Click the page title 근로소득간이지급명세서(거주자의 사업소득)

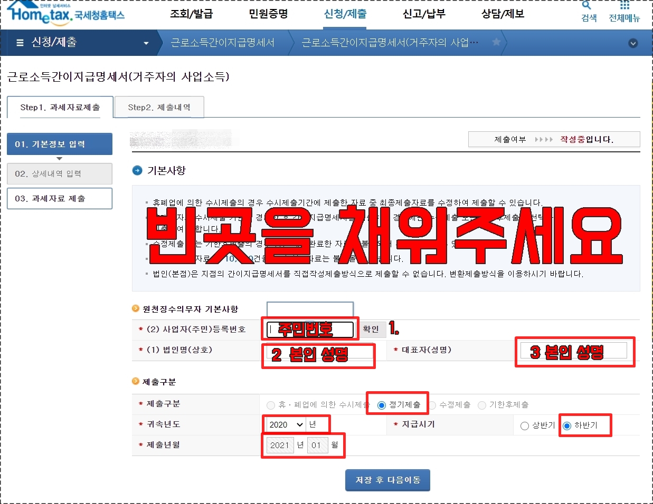[x=118, y=77]
